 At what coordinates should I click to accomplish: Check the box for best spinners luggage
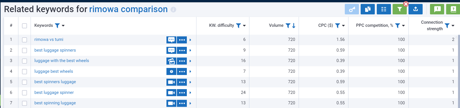[x=25, y=82]
